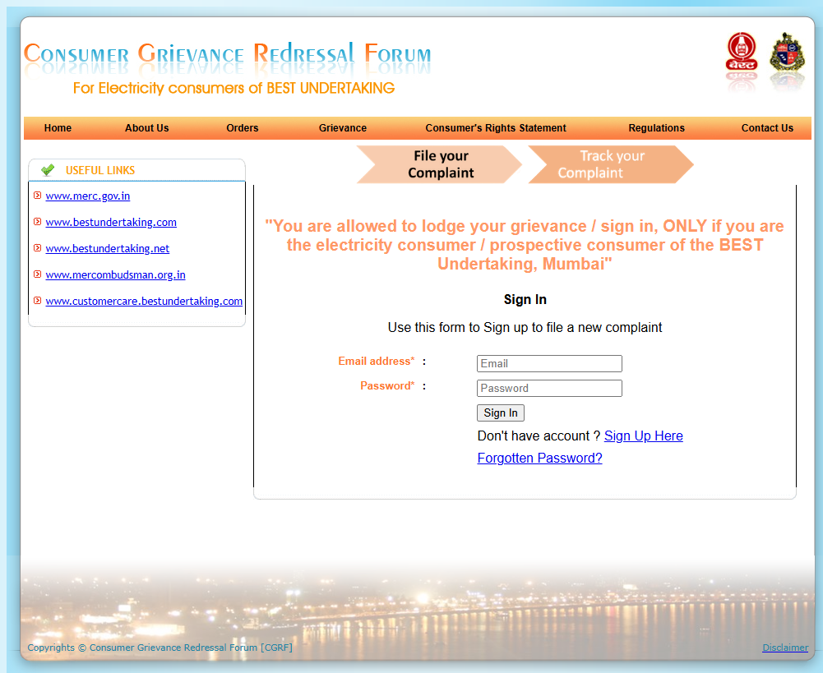Click the bullet icon beside www.merc.gov.in
The width and height of the screenshot is (823, 673).
[37, 196]
